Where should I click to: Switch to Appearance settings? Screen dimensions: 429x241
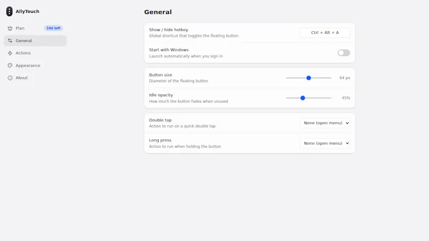pos(35,65)
